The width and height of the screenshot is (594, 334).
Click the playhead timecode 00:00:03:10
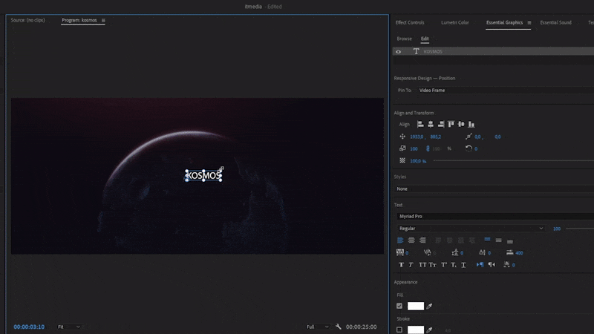29,327
